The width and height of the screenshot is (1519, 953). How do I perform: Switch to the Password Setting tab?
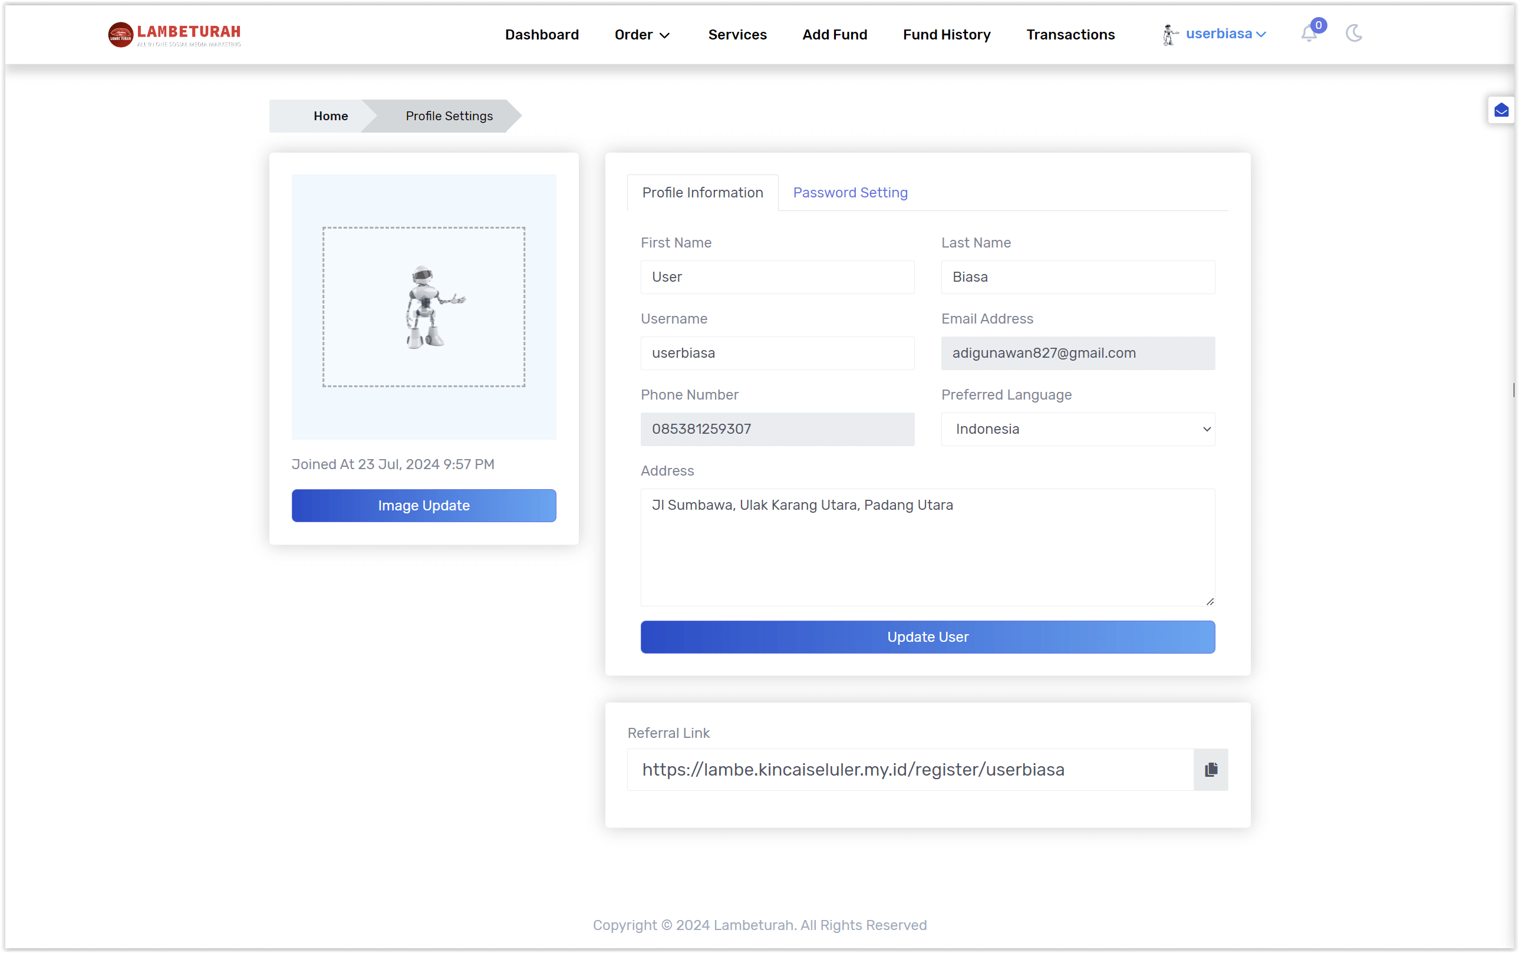[849, 193]
